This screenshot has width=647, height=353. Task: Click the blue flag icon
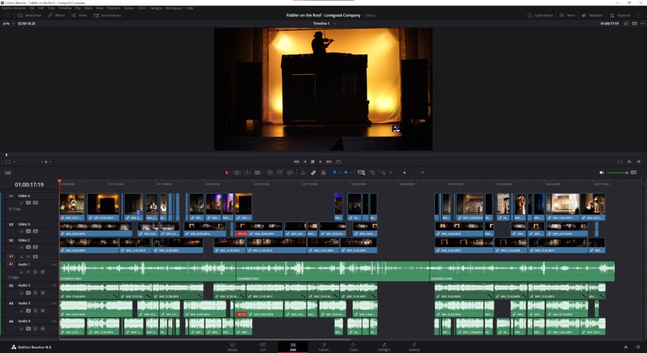tap(335, 172)
